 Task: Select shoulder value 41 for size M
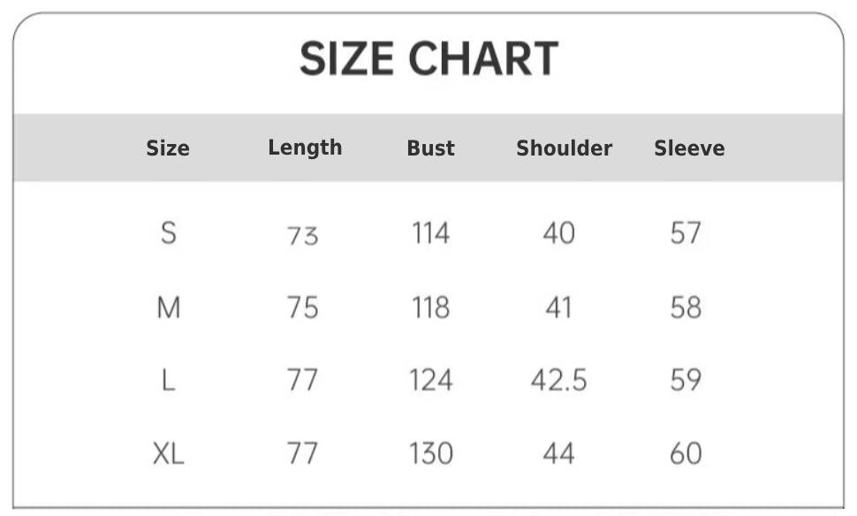tap(558, 307)
